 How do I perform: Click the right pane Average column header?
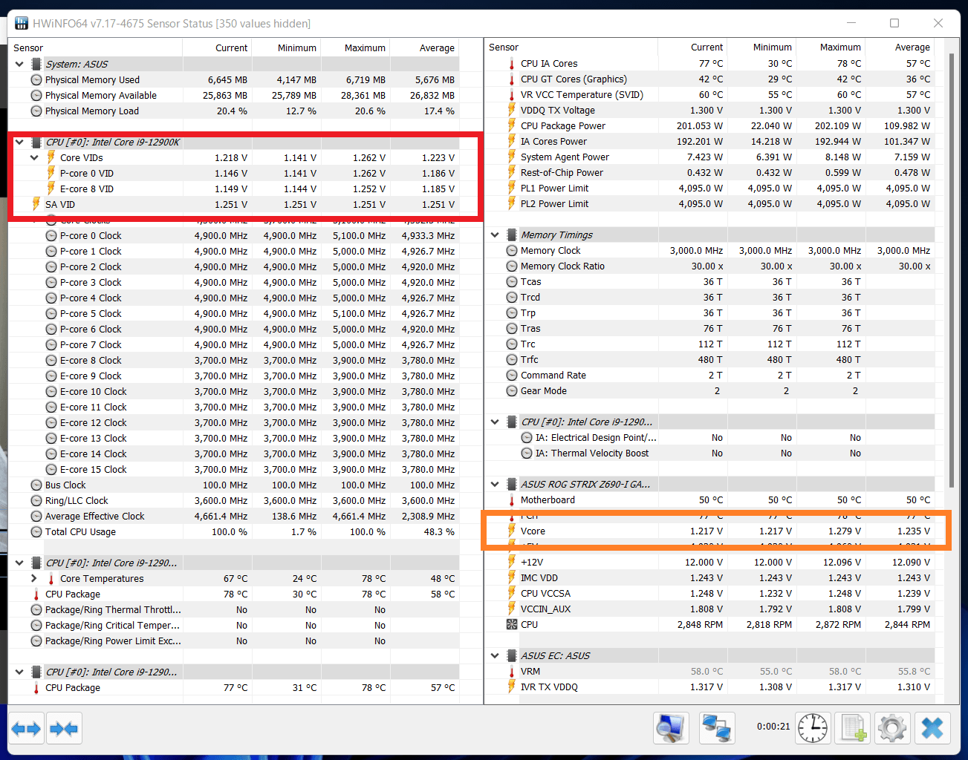900,47
